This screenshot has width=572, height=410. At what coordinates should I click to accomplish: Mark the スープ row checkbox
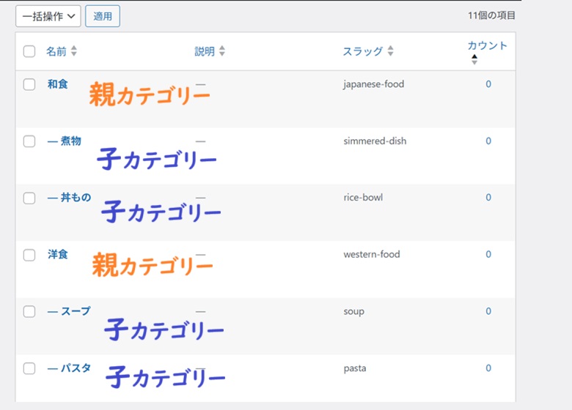coord(29,311)
